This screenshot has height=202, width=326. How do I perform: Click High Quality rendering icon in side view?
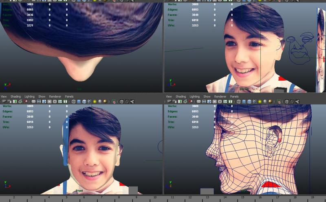[270, 101]
